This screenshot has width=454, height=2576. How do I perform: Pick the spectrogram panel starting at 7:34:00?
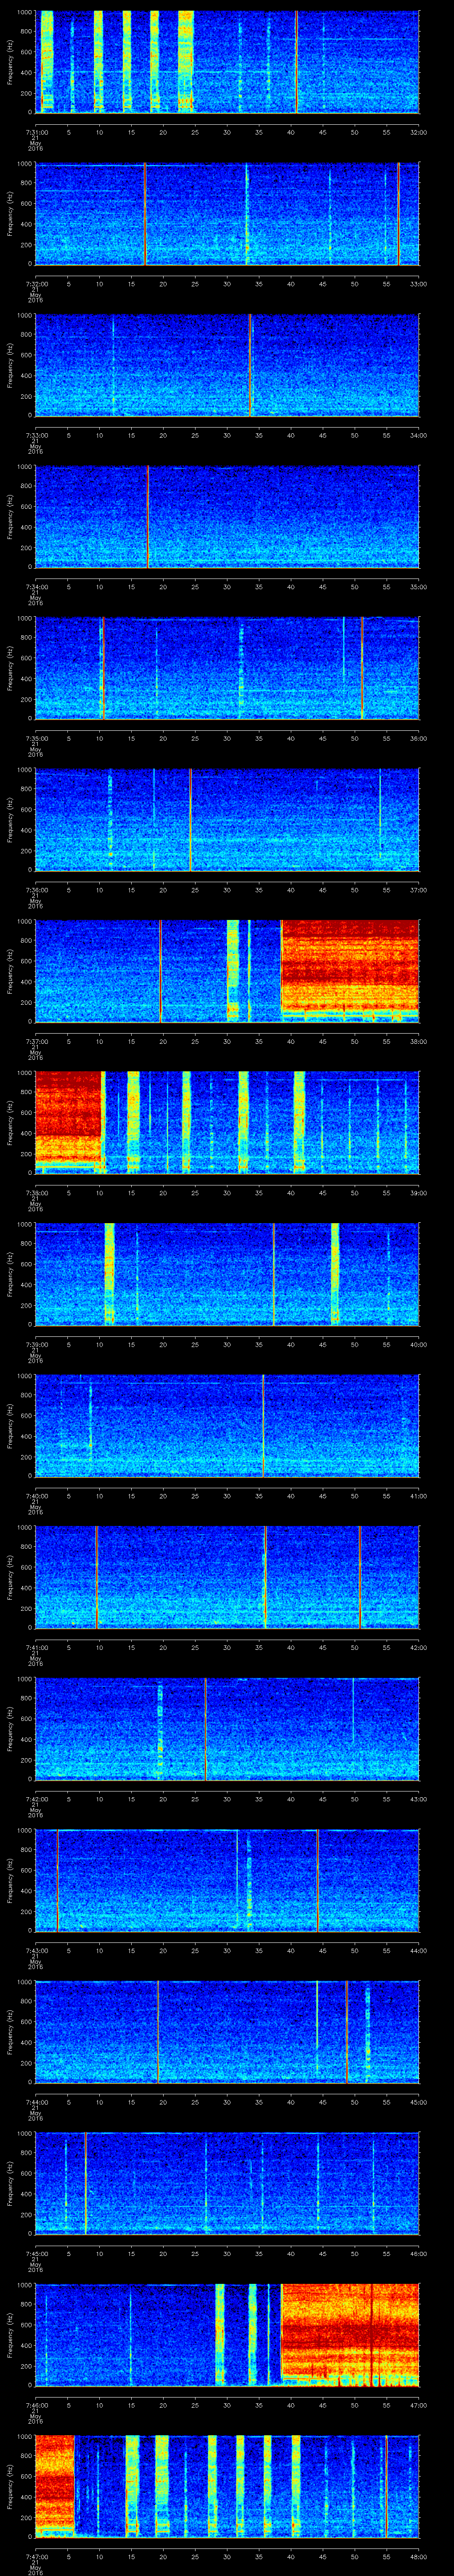[227, 517]
